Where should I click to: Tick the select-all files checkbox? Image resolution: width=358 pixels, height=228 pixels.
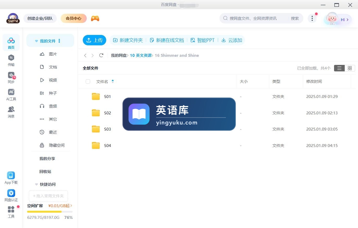(88, 82)
